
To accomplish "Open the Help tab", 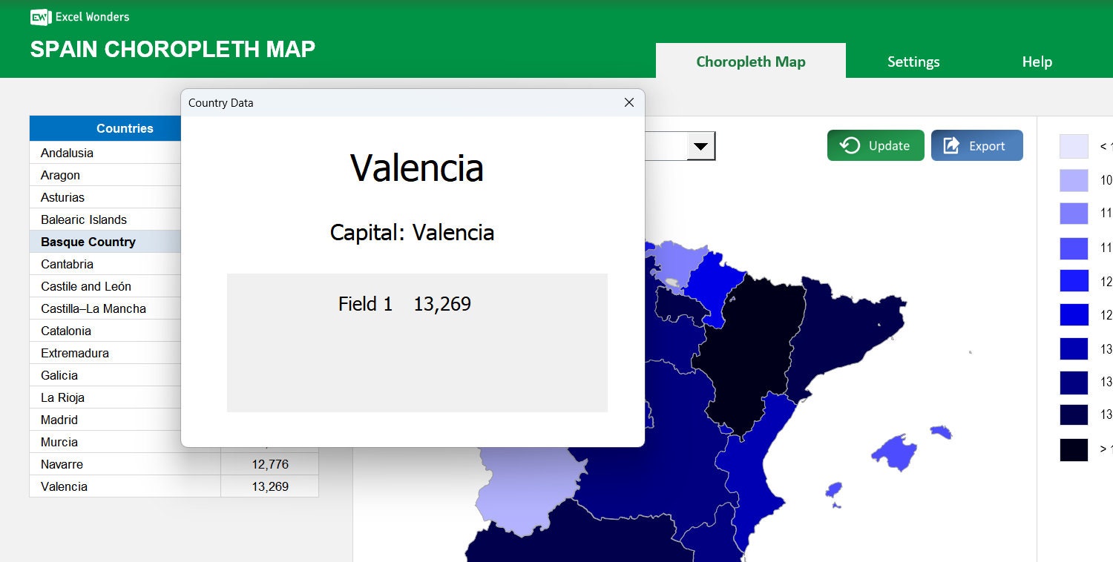I will [x=1037, y=62].
